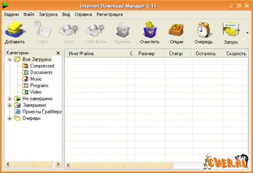Click the Documents category folder icon
Viewport: 253px width, 173px height.
(x=25, y=72)
